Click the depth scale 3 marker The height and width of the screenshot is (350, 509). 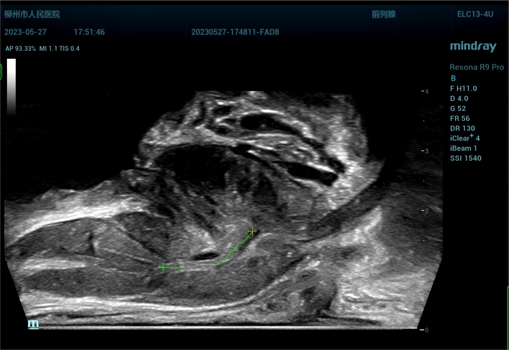tap(425, 151)
